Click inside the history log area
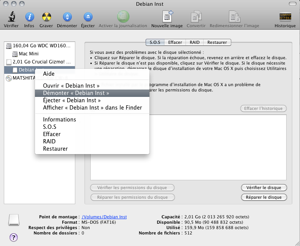Viewport: 300px width, 246px height. (189, 148)
